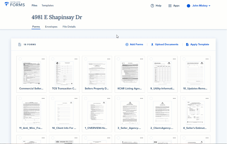Viewport: 227px width, 144px height.
Task: Click the SkySlope Forms logo
Action: click(15, 4)
